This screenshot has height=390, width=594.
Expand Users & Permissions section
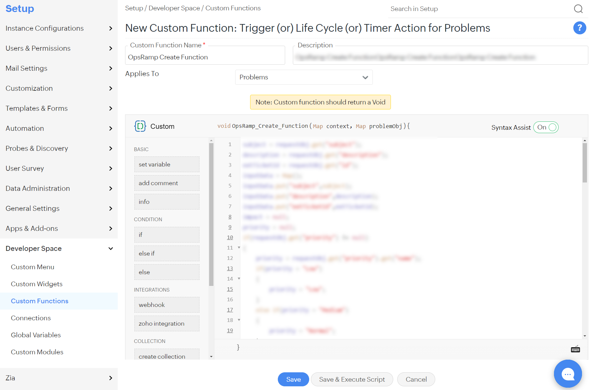pyautogui.click(x=59, y=48)
